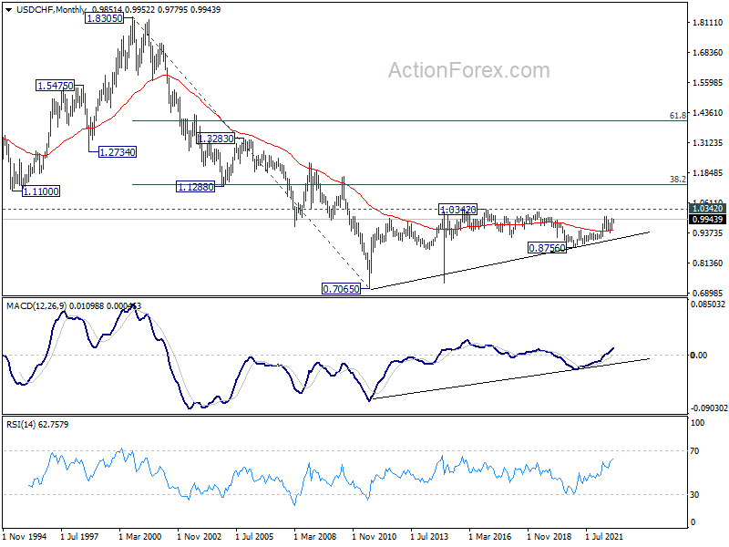Image resolution: width=729 pixels, height=547 pixels.
Task: Select the 0.70650 bottom price label
Action: (341, 289)
